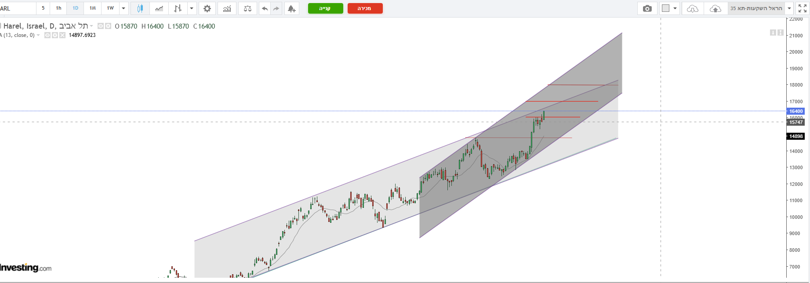Expand the saved layout name dropdown

coord(790,8)
